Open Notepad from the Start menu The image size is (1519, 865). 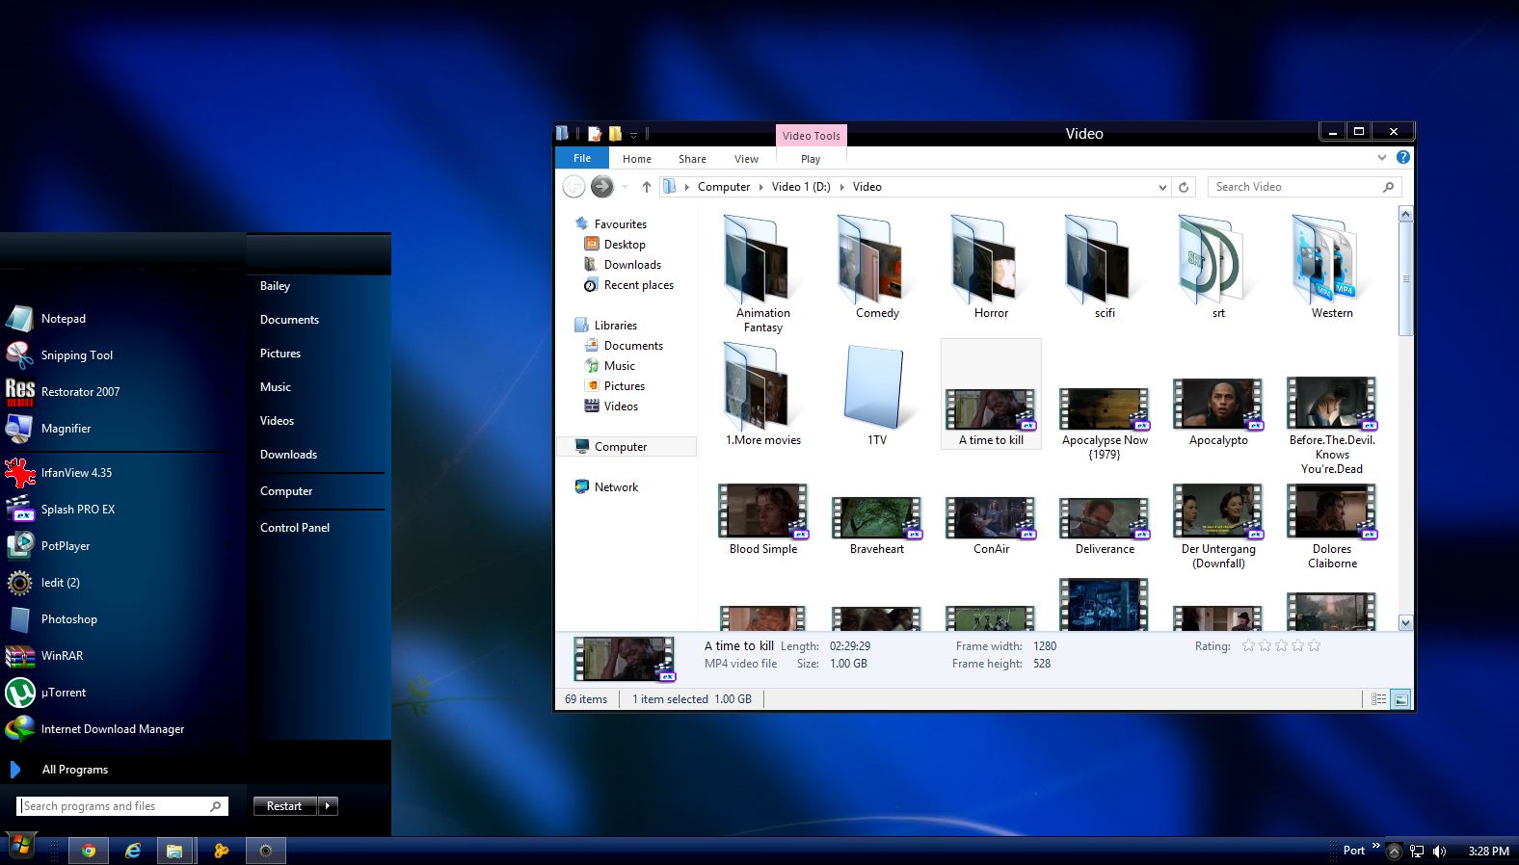tap(64, 319)
